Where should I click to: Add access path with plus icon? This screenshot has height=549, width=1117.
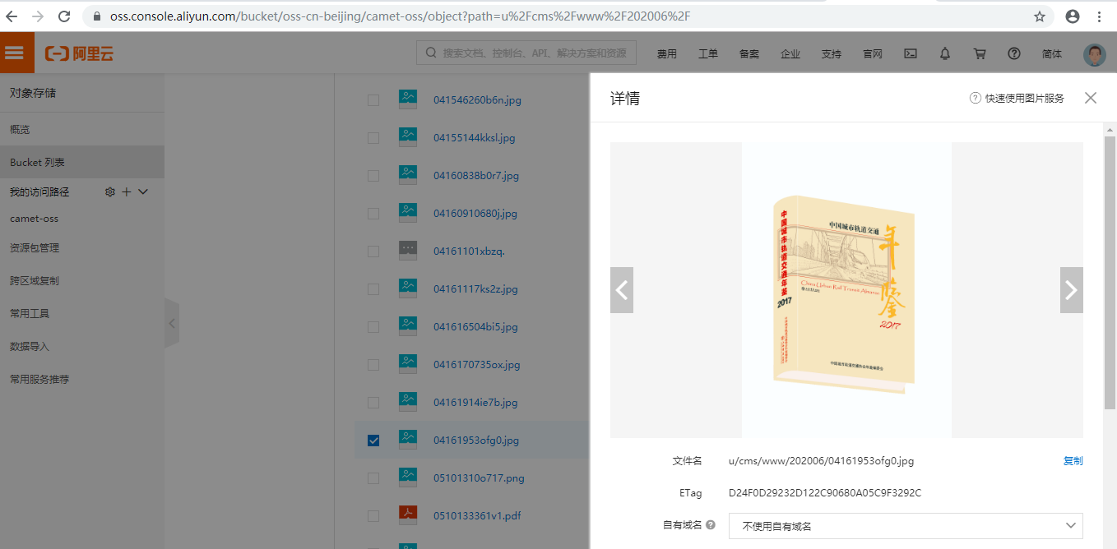pyautogui.click(x=127, y=191)
